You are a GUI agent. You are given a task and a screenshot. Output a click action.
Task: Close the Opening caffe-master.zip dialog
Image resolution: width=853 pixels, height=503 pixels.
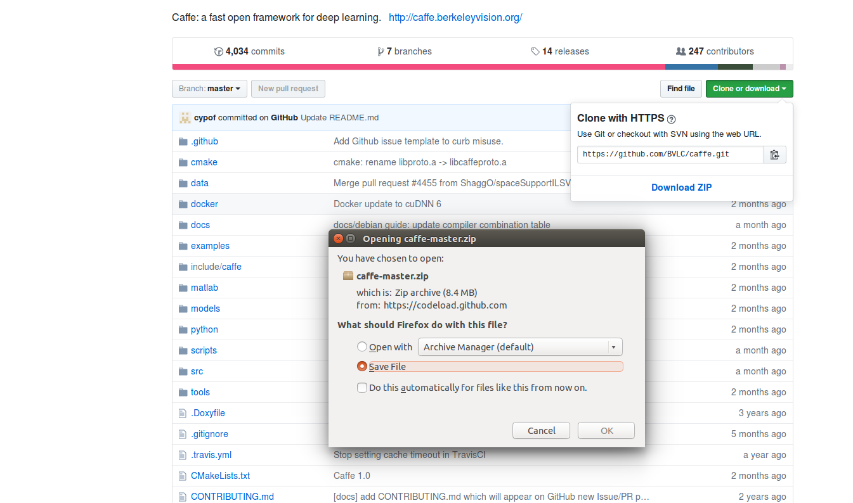tap(338, 239)
